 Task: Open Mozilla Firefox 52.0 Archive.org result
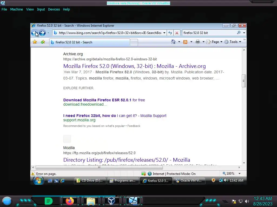tap(134, 66)
